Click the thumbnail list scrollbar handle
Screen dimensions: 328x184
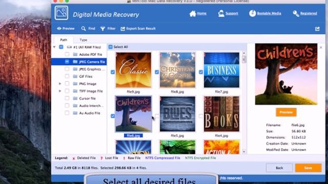pos(244,59)
